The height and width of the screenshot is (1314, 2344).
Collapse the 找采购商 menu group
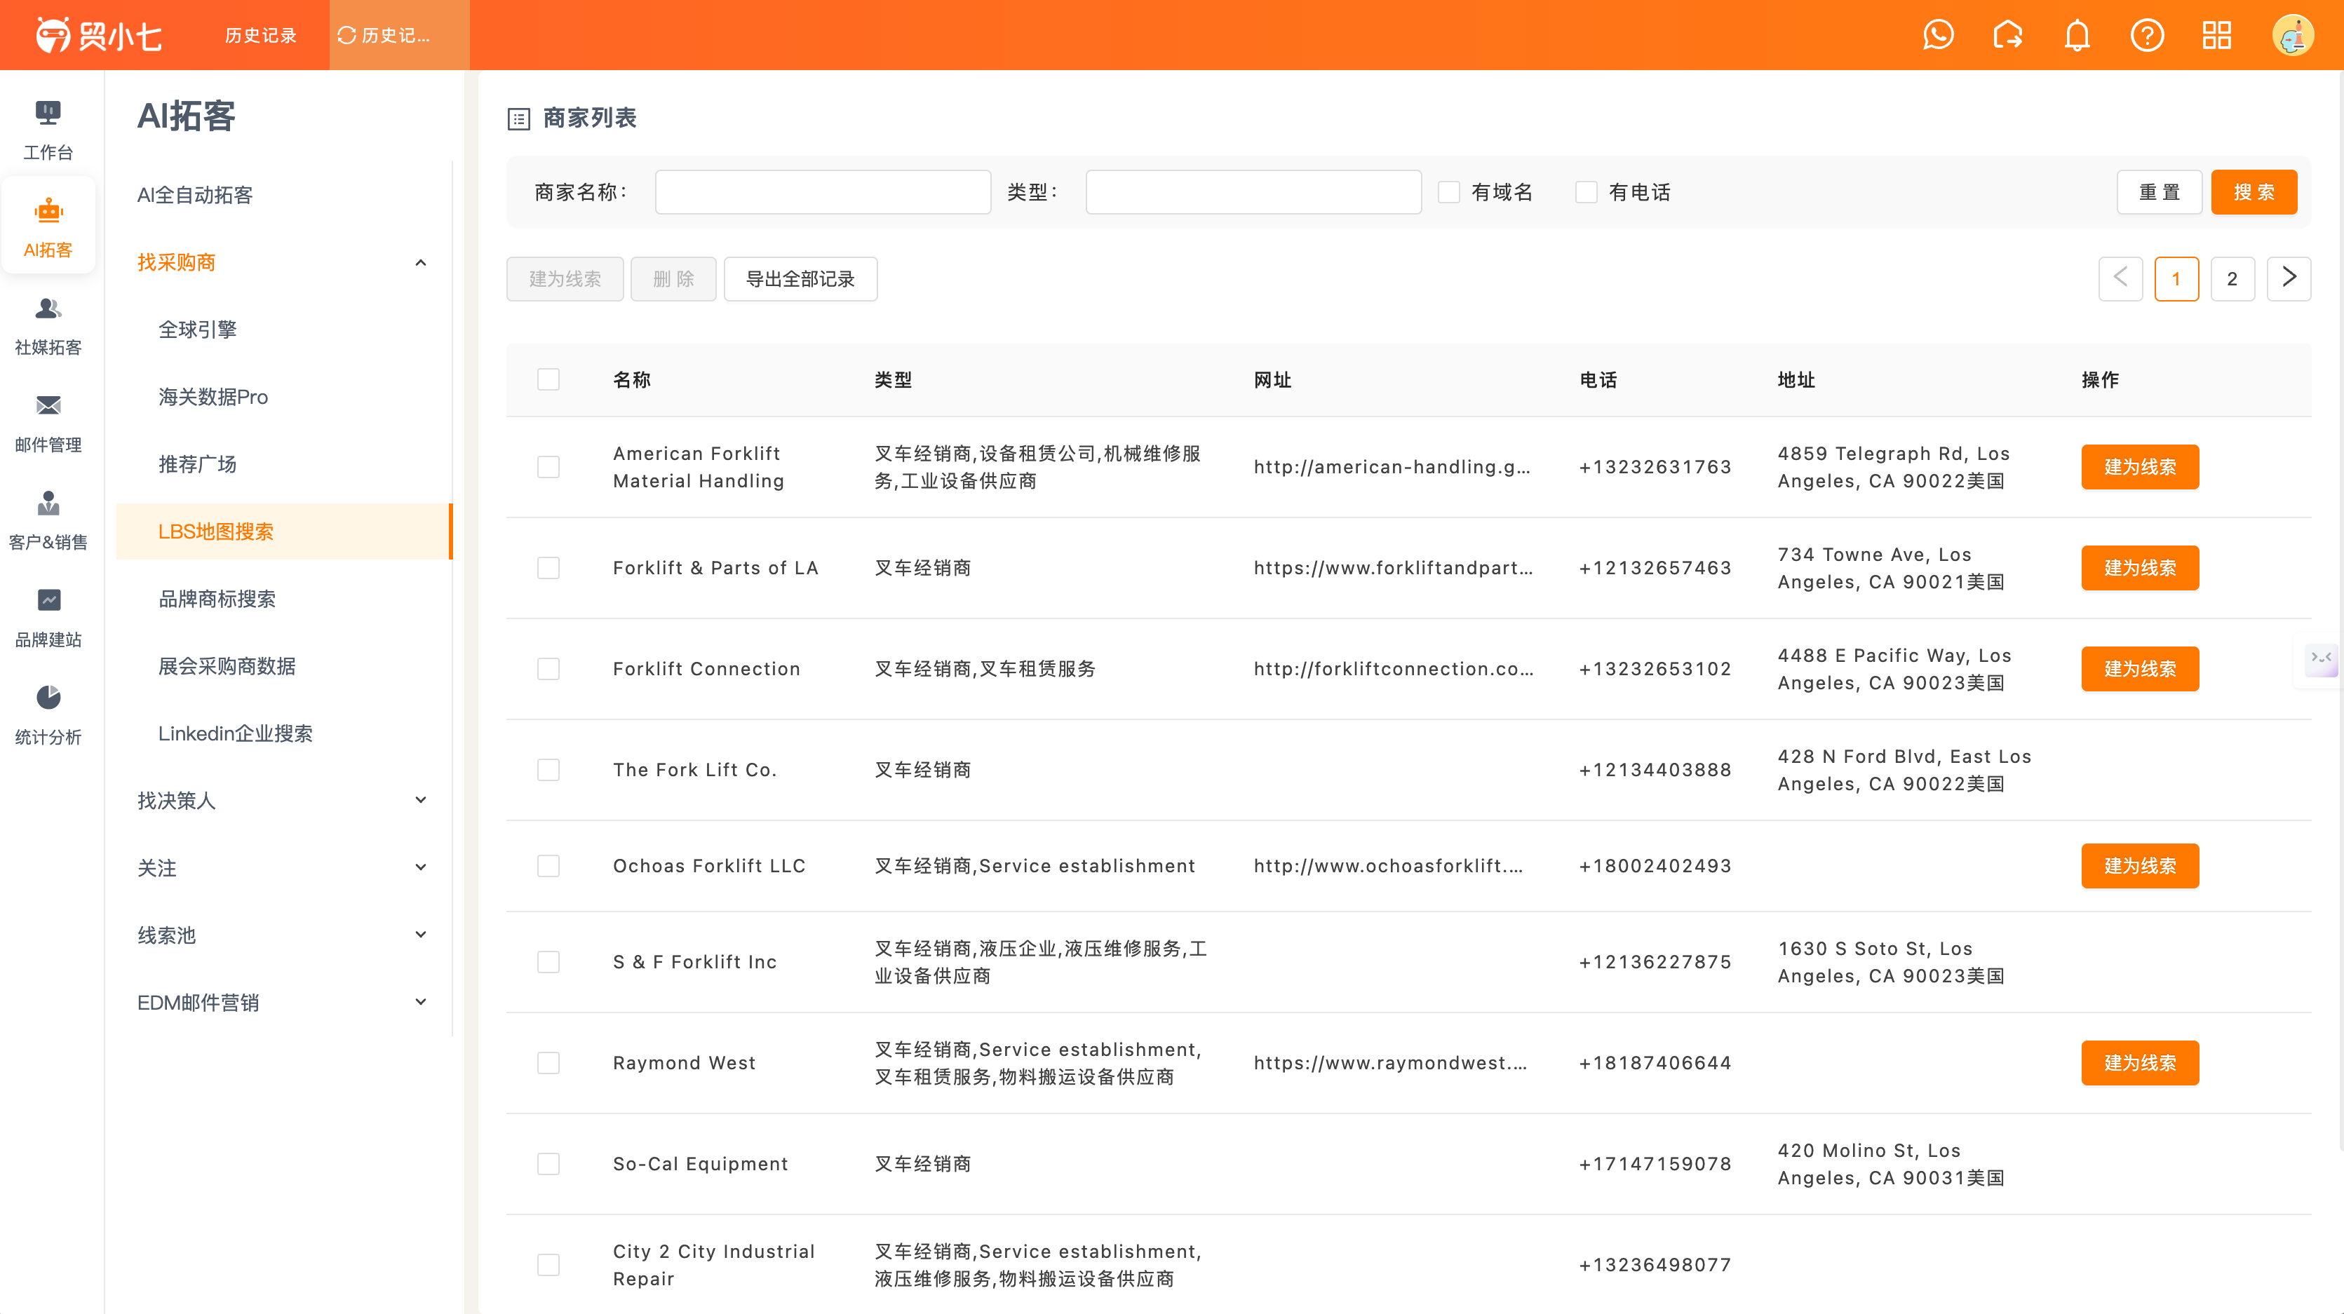coord(284,262)
